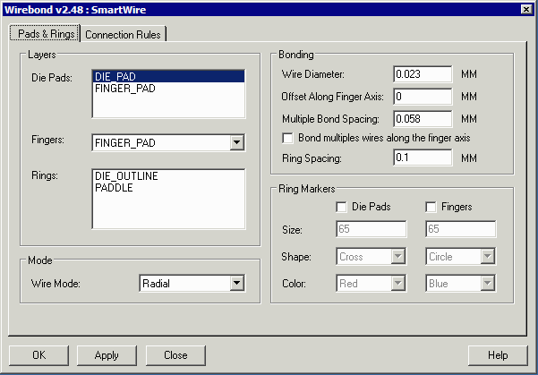Viewport: 538px width, 375px height.
Task: Open the Connection Rules tab
Action: coord(124,34)
